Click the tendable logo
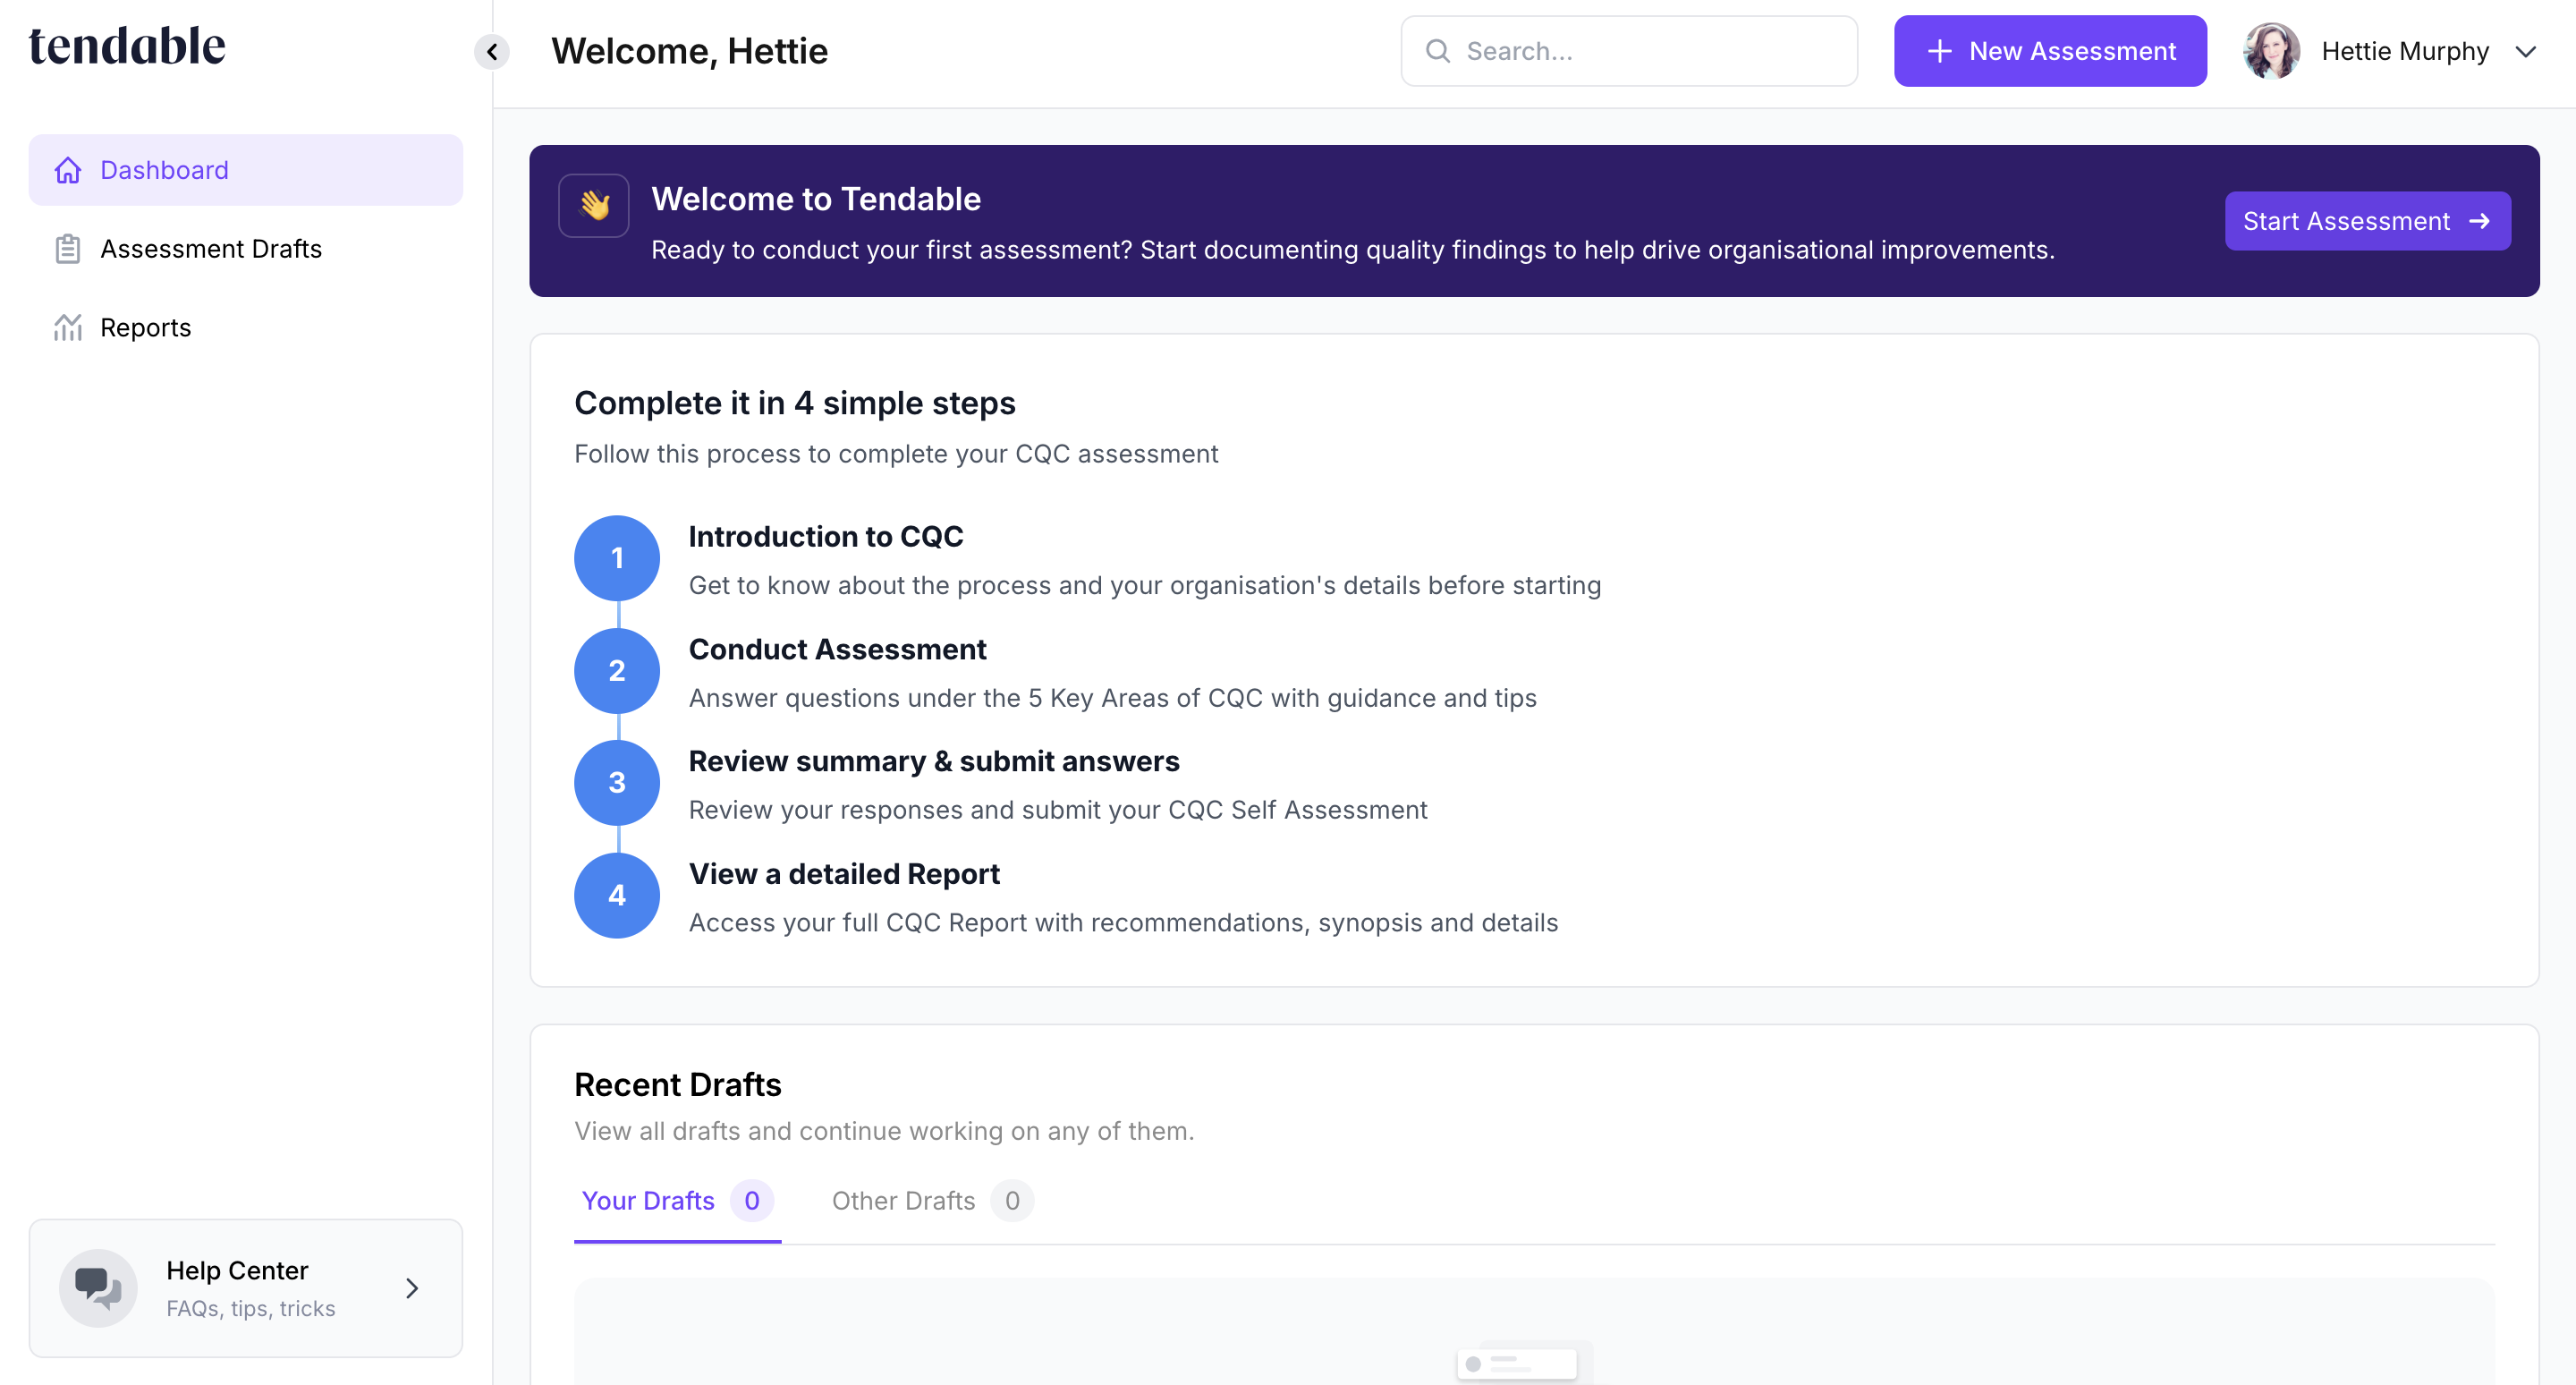 pos(127,47)
